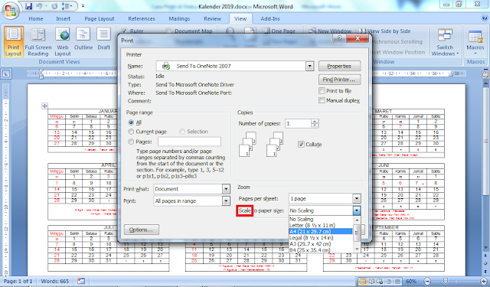Screen dimensions: 490x287
Task: Choose A4 (21 x 29.7 cm) option
Action: pos(321,231)
